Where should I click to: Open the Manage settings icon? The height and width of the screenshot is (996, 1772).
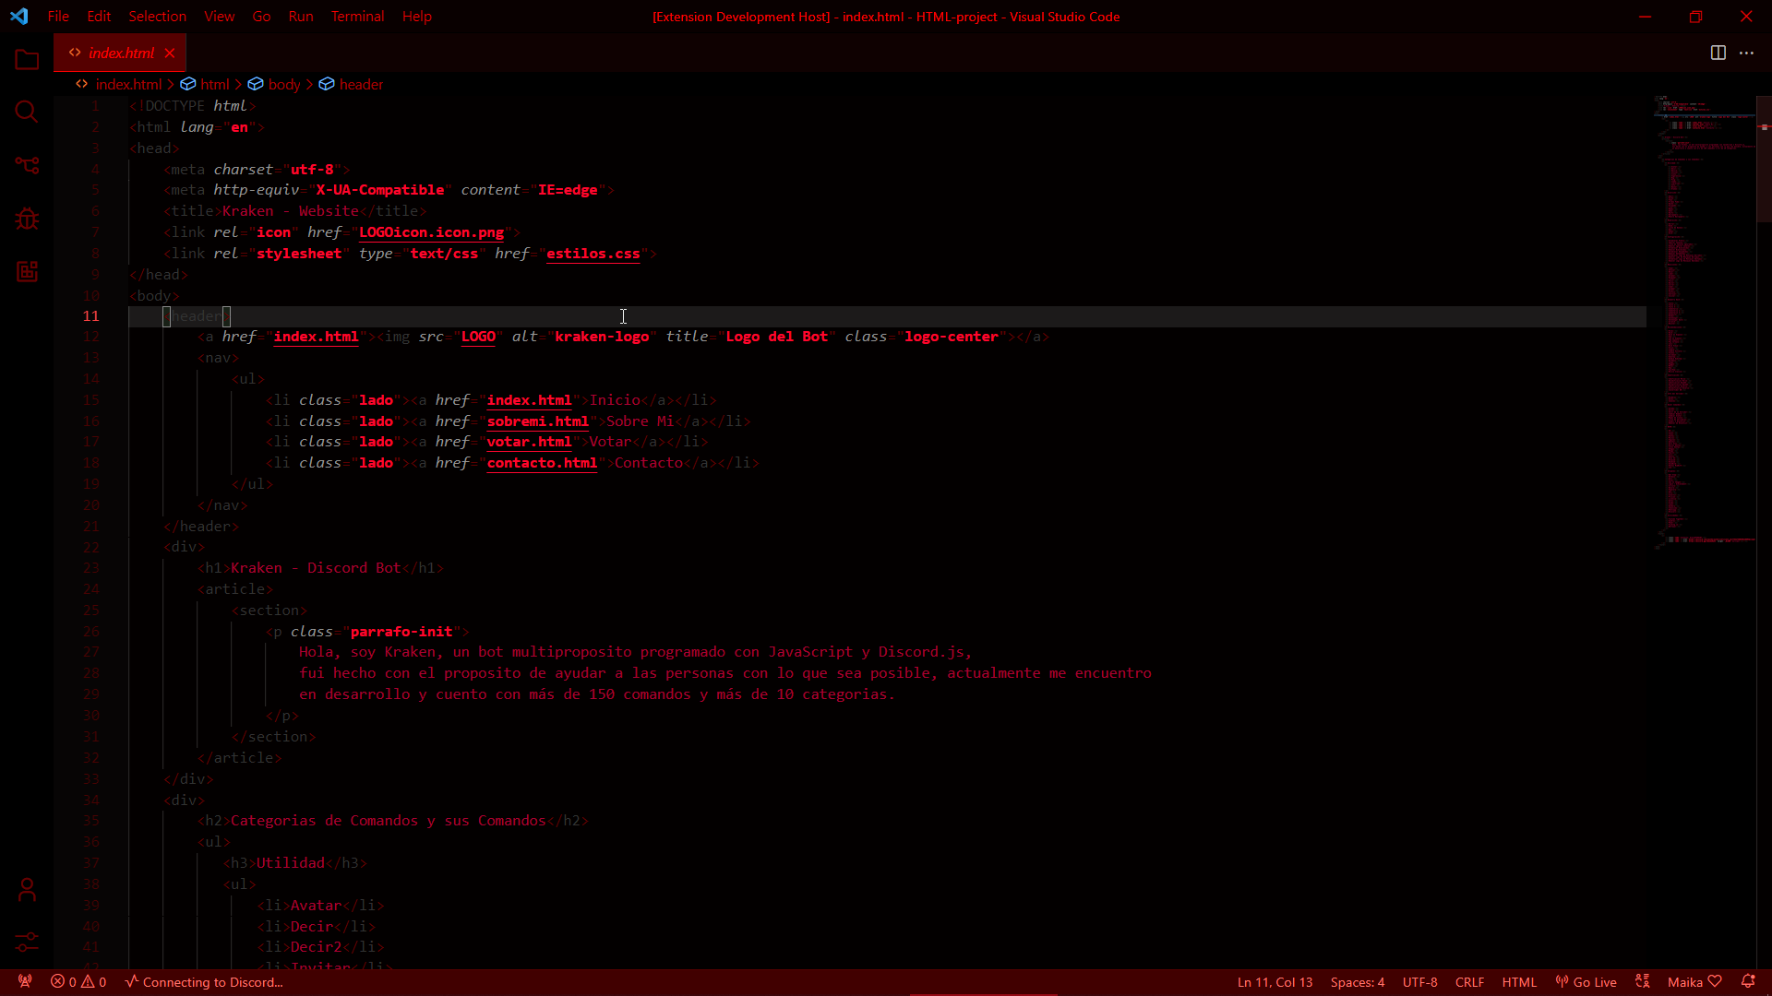pyautogui.click(x=27, y=942)
